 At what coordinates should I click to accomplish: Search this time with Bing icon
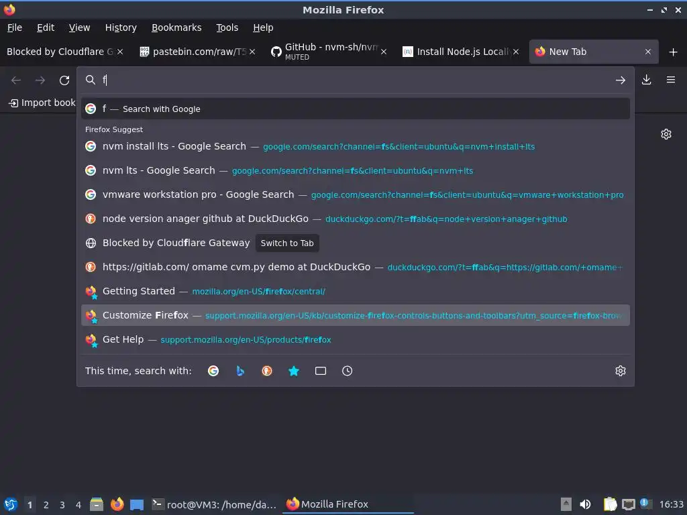click(240, 371)
